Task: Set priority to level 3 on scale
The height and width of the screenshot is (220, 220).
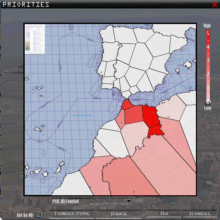Action: pos(208,60)
